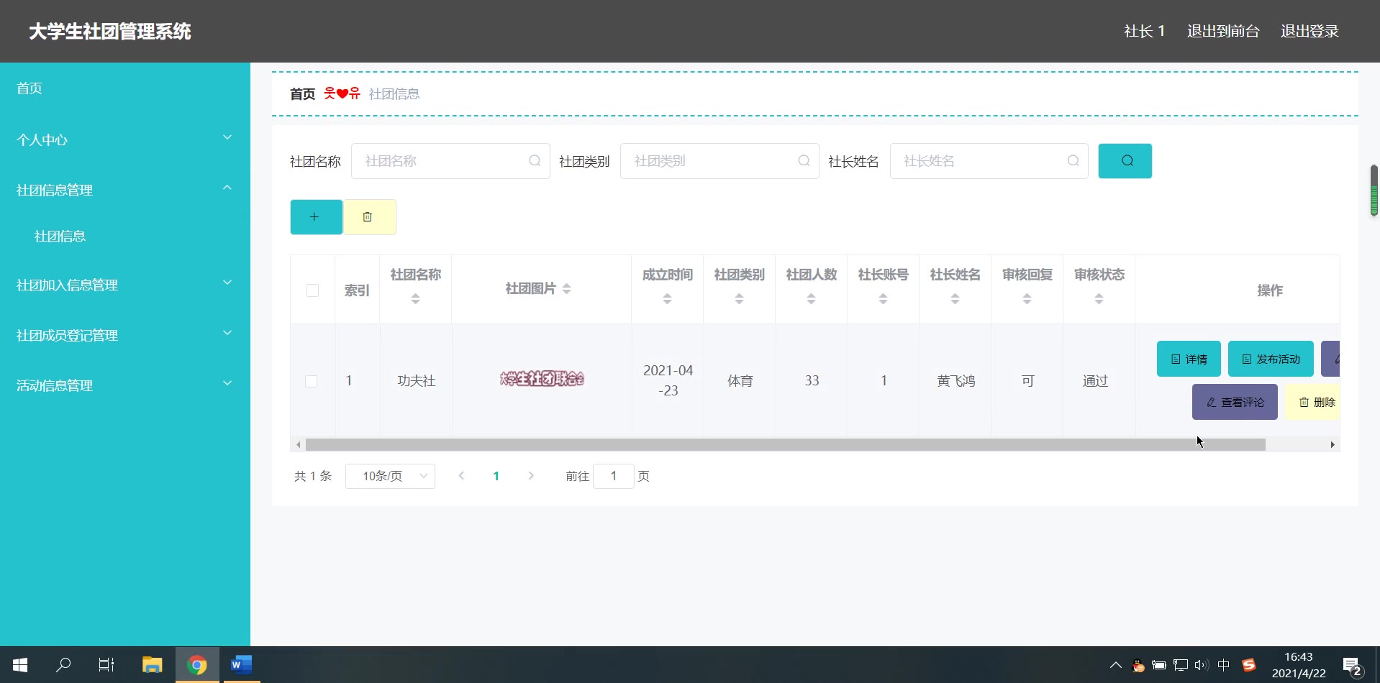Click the 社团名称 search input field
1380x683 pixels.
click(444, 161)
